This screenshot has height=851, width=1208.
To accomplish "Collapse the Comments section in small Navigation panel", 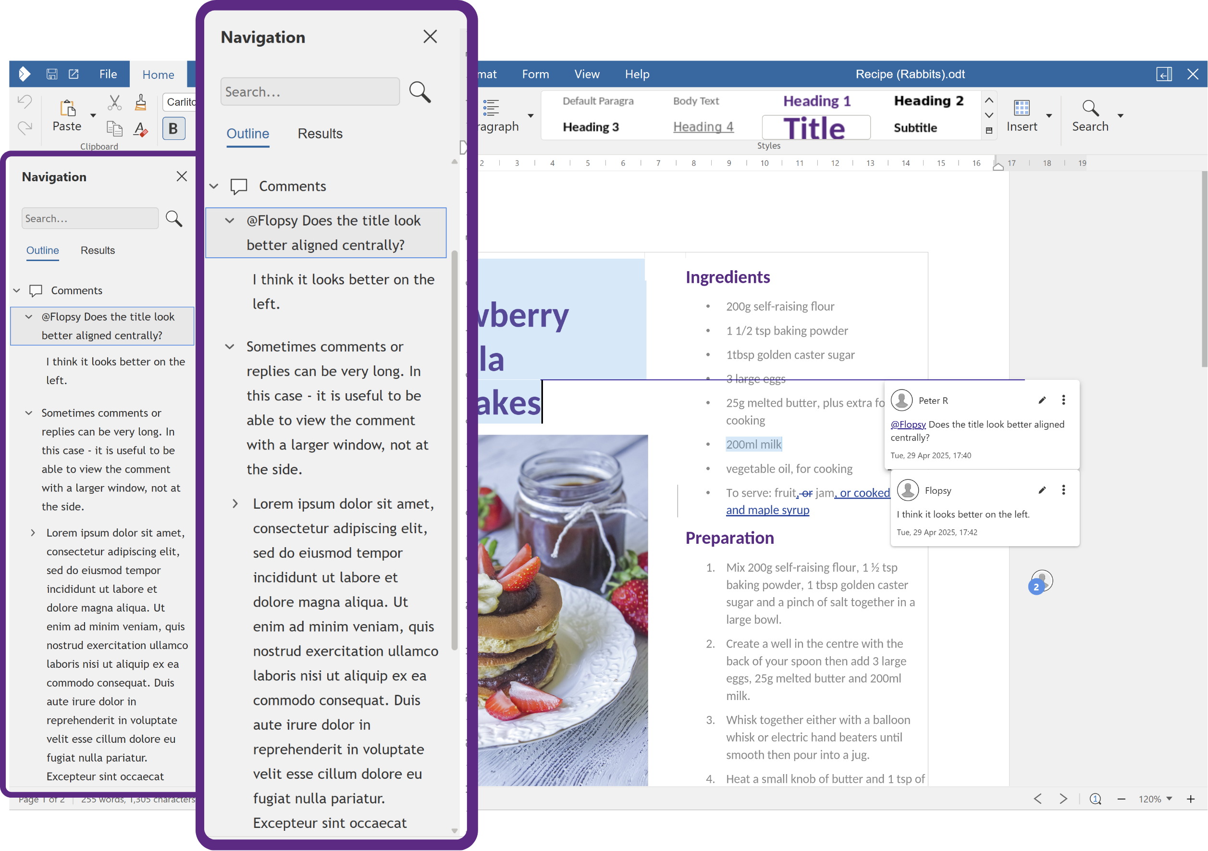I will pyautogui.click(x=17, y=290).
